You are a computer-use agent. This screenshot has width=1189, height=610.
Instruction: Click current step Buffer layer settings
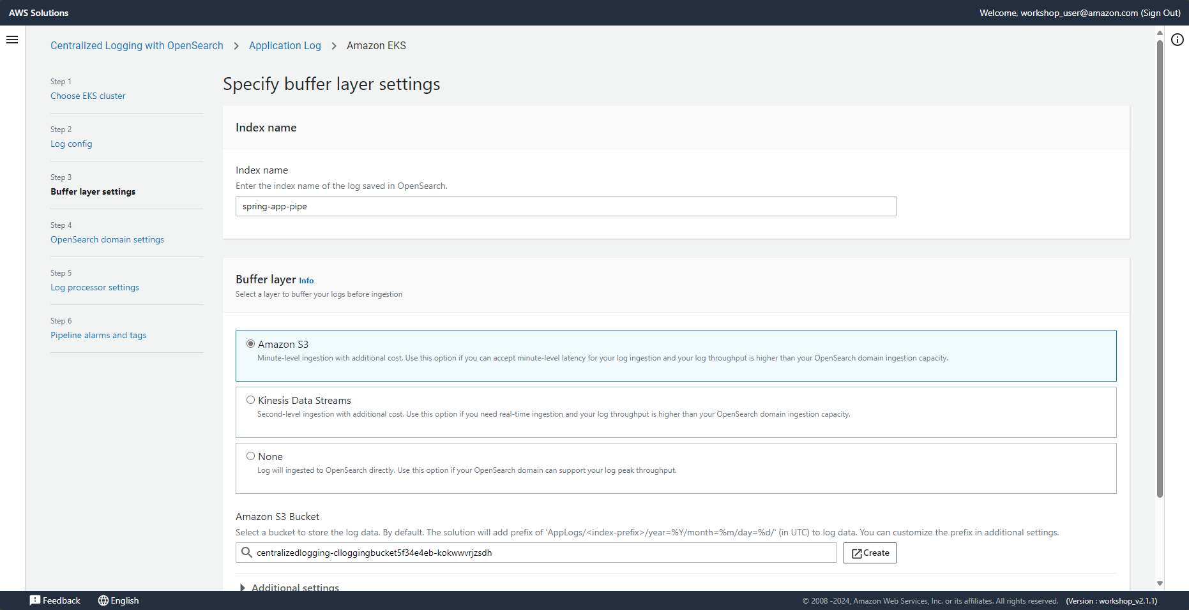point(93,191)
